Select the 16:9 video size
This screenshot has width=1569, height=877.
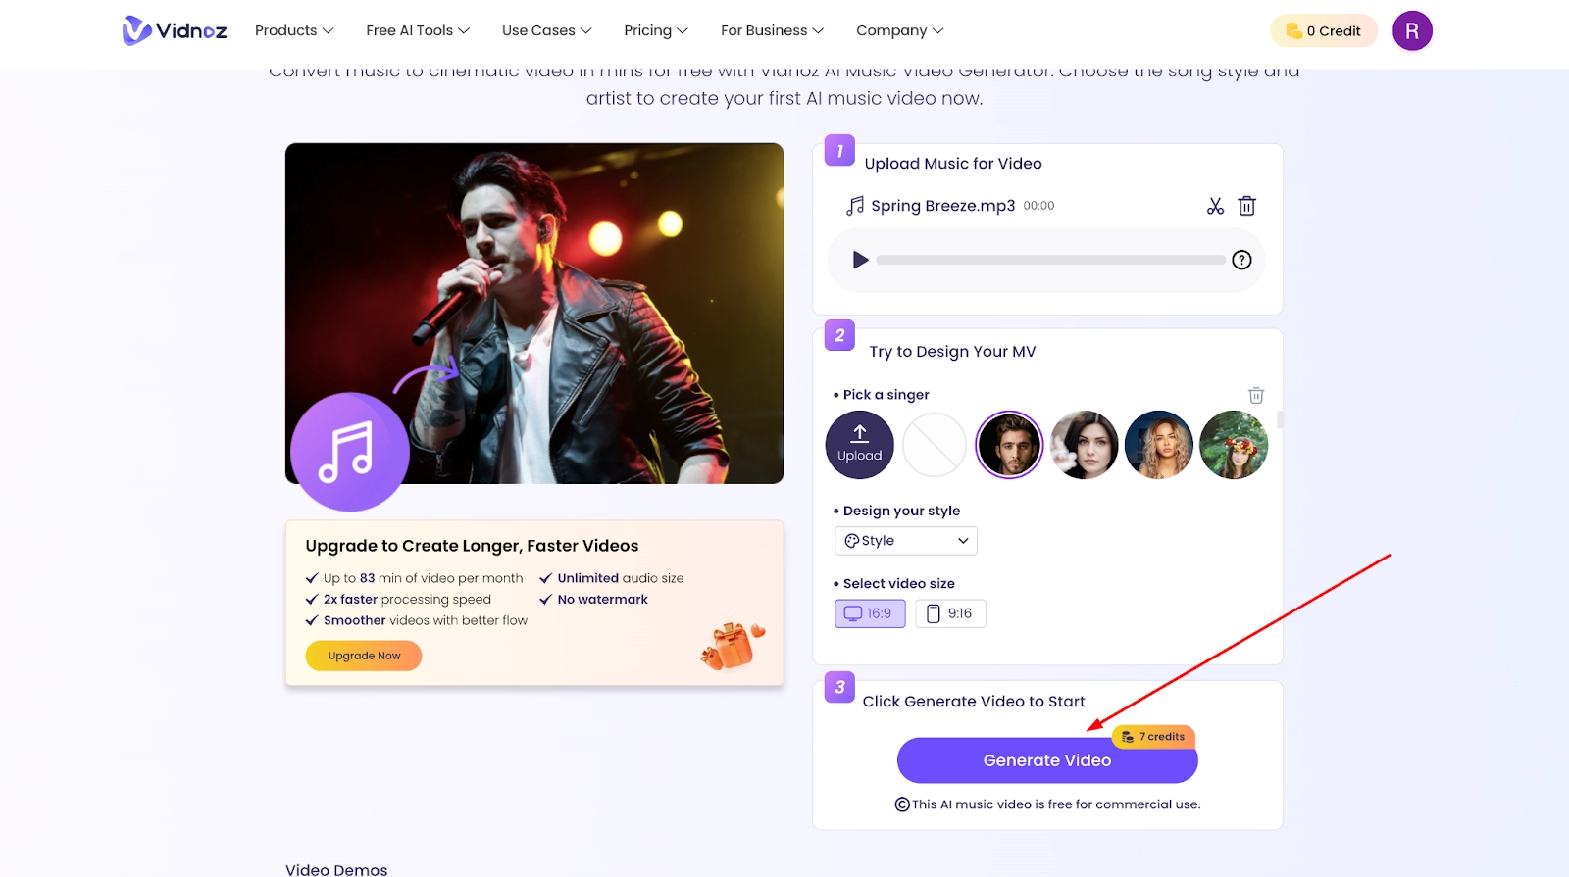870,613
